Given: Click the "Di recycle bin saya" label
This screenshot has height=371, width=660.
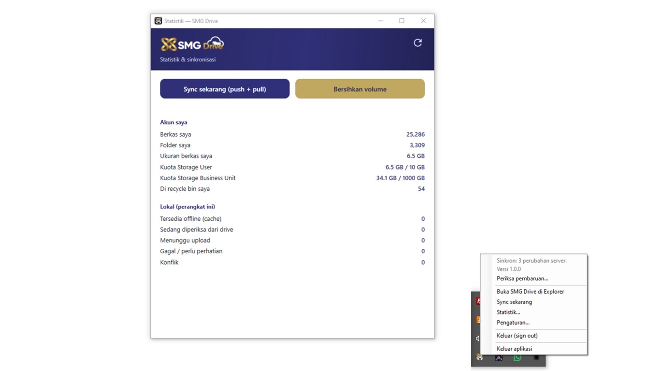Looking at the screenshot, I should coord(185,189).
